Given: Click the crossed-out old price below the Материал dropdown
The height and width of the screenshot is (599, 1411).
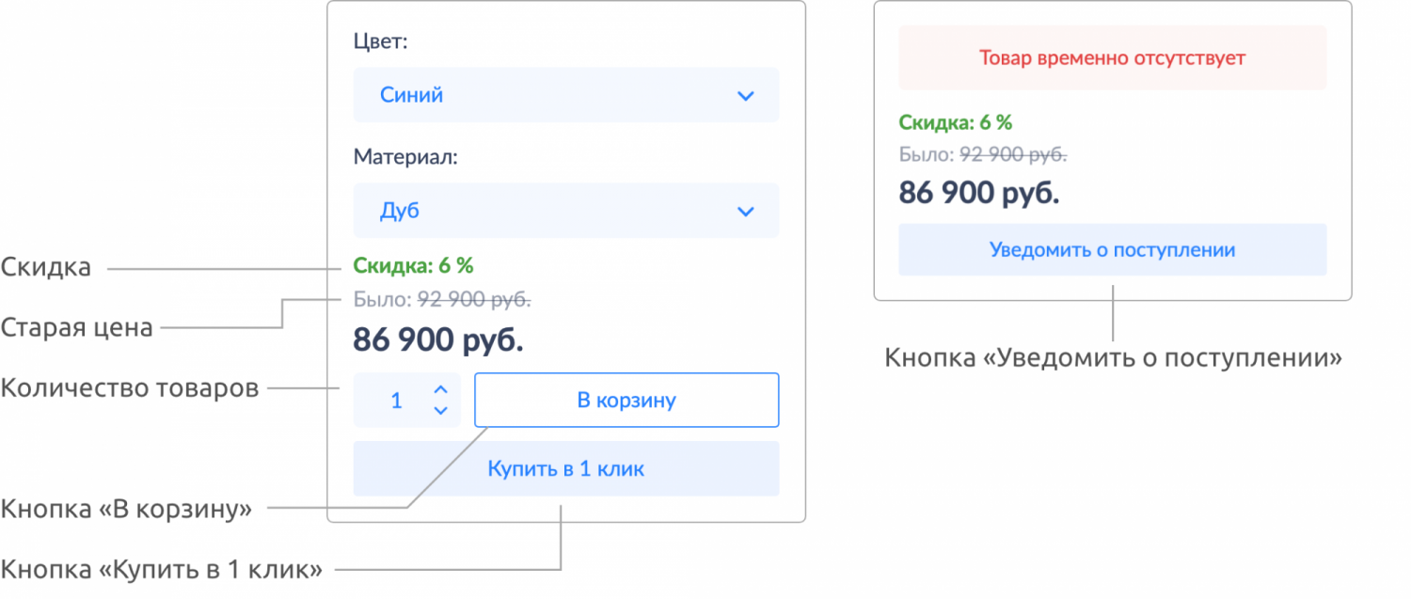Looking at the screenshot, I should [x=474, y=300].
